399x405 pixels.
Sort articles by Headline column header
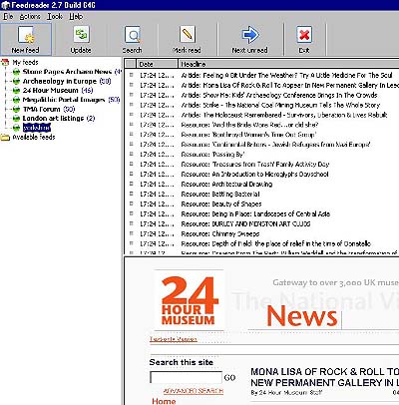click(288, 64)
